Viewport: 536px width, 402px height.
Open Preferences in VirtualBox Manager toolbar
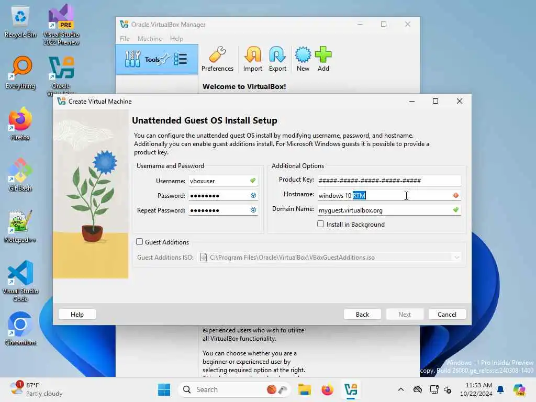pos(217,59)
